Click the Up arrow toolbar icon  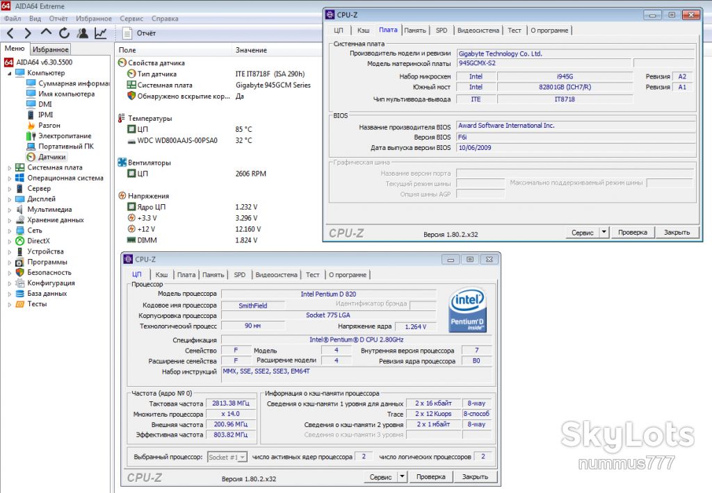tap(46, 33)
